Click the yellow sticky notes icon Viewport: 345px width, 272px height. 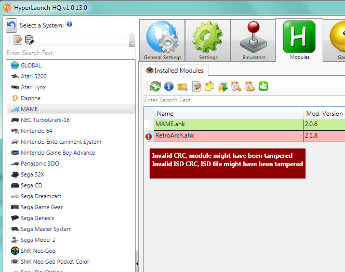click(209, 86)
